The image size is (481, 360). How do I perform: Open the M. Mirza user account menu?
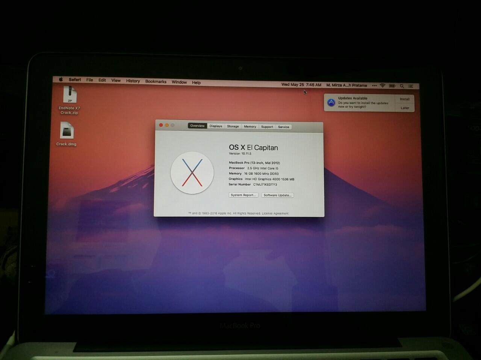346,85
